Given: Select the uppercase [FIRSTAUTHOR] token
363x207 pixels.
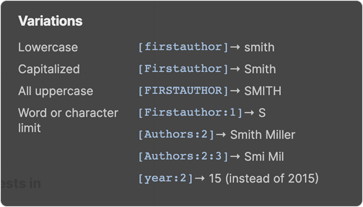Looking at the screenshot, I should (183, 91).
